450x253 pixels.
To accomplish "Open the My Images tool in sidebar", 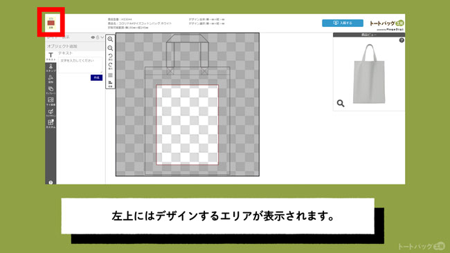I will (51, 102).
